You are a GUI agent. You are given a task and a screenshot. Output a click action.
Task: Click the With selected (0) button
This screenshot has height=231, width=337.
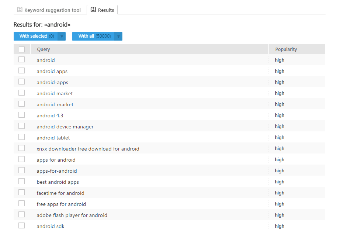coord(36,36)
